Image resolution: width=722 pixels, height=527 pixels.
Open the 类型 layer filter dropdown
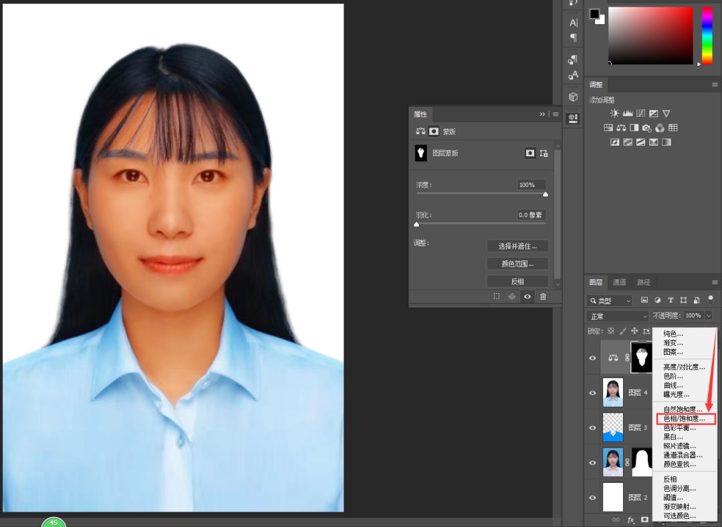click(610, 301)
